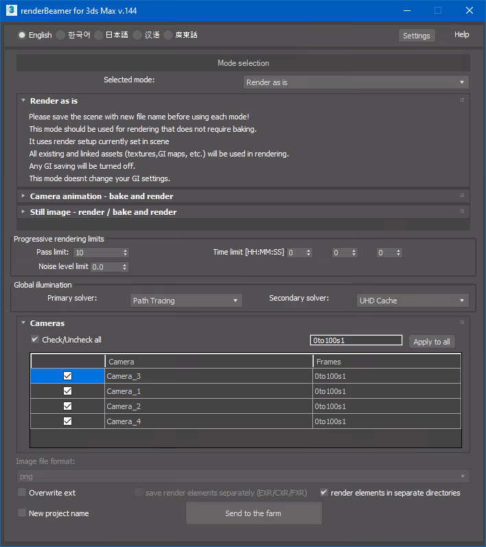This screenshot has height=547, width=486.
Task: Uncheck the Camera_4 checkbox
Action: [68, 421]
